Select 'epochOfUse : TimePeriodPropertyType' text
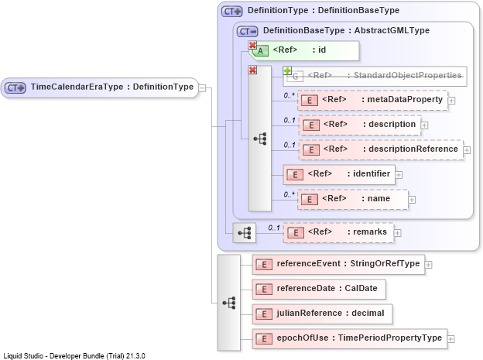The width and height of the screenshot is (483, 360). coord(359,338)
